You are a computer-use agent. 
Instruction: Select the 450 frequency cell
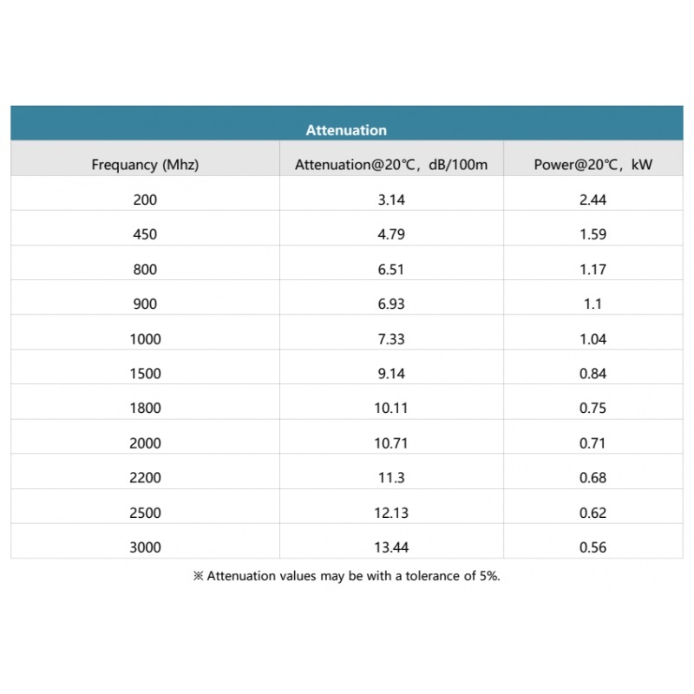click(x=145, y=234)
